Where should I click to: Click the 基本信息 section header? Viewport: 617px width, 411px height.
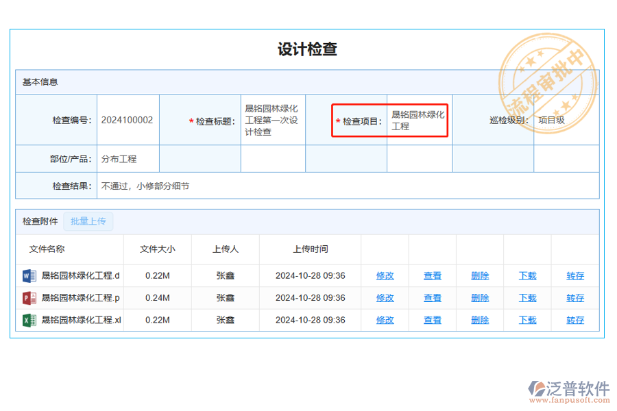pos(39,82)
